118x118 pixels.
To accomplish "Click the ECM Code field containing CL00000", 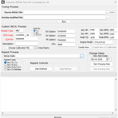I will 20,35.
